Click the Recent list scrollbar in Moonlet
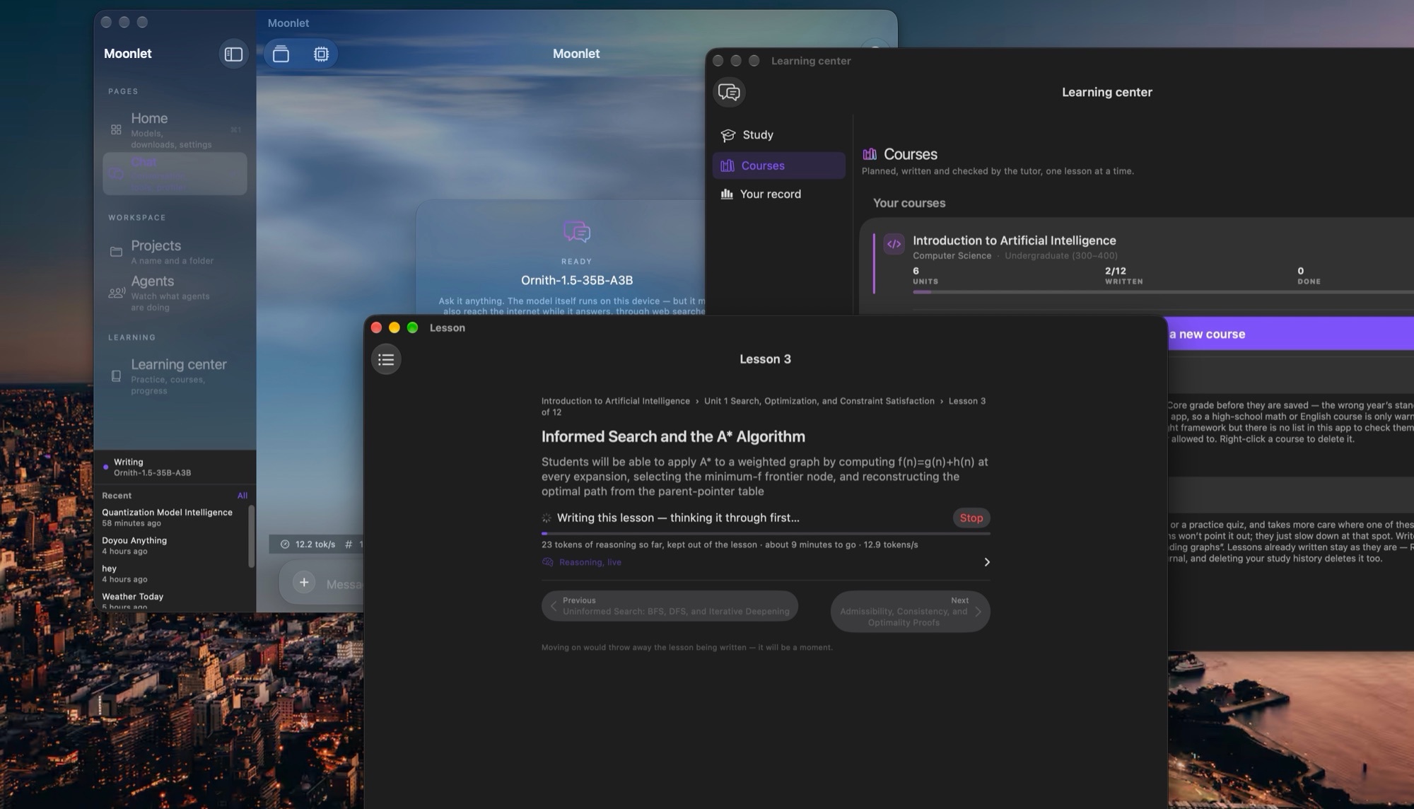Image resolution: width=1414 pixels, height=809 pixels. click(x=251, y=536)
